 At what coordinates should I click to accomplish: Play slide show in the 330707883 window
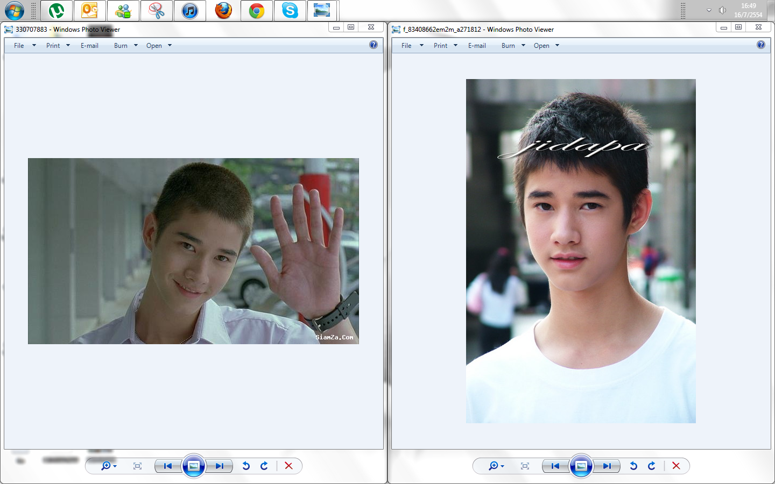(x=194, y=466)
